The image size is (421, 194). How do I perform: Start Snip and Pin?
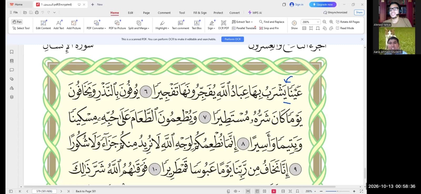click(269, 28)
